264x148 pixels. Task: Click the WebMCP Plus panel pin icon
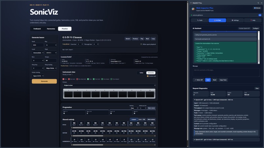pyautogui.click(x=258, y=3)
